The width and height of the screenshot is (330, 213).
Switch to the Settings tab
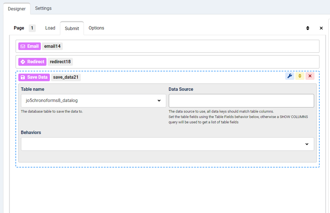[43, 8]
